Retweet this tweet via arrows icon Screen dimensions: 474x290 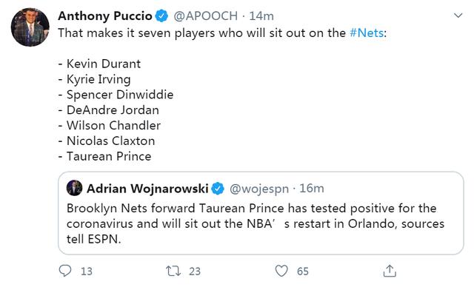pos(173,271)
